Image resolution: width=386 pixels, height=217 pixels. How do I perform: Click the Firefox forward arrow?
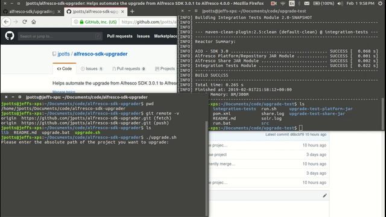pos(16,22)
